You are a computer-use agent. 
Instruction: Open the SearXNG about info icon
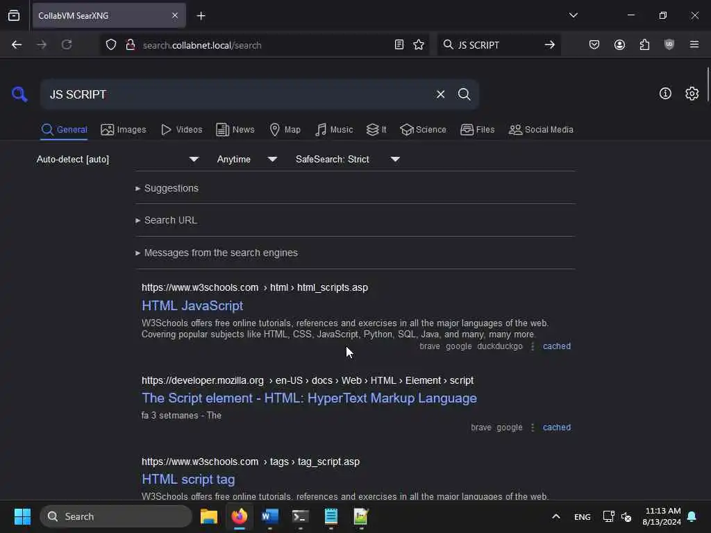(x=665, y=94)
